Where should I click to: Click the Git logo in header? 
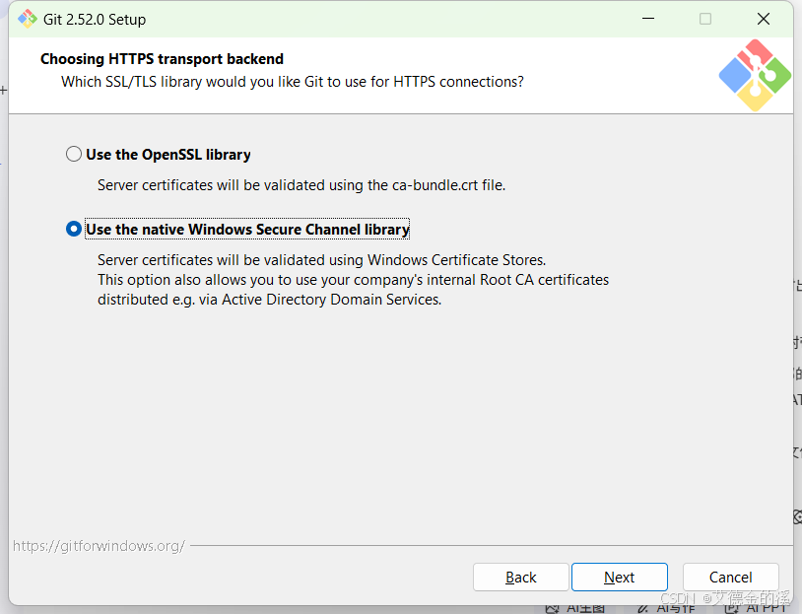(x=755, y=75)
